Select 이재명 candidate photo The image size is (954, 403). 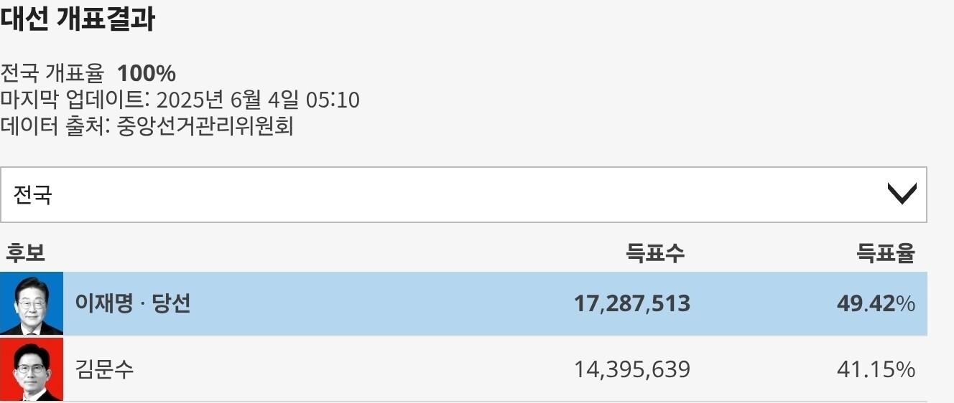click(x=32, y=303)
